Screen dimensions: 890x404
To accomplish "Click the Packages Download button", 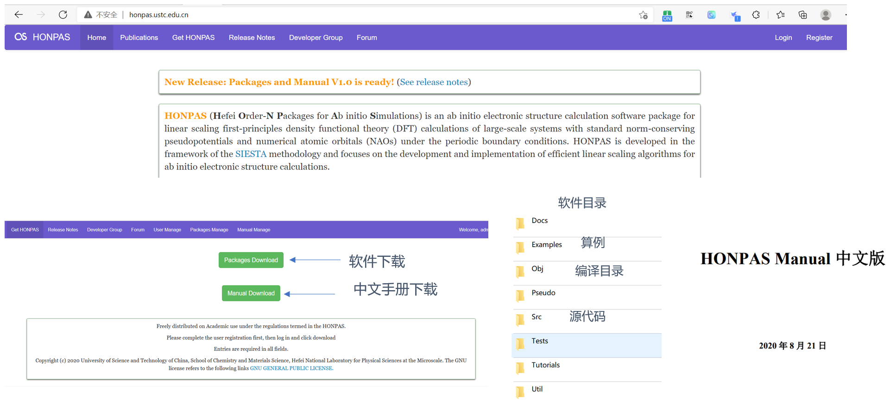I will coord(251,260).
